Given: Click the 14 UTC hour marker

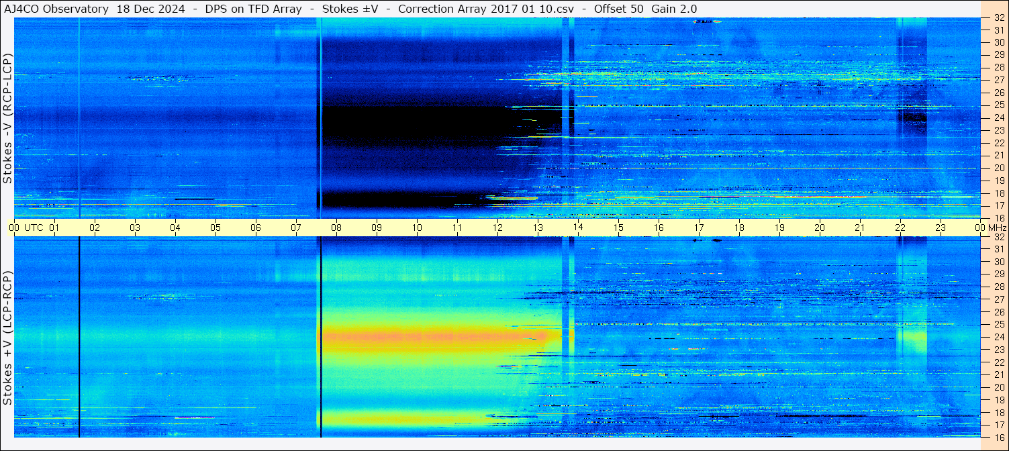Looking at the screenshot, I should [578, 228].
